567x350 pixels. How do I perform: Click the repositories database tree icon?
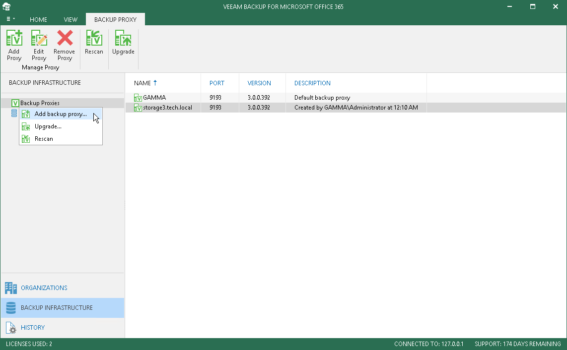(14, 113)
